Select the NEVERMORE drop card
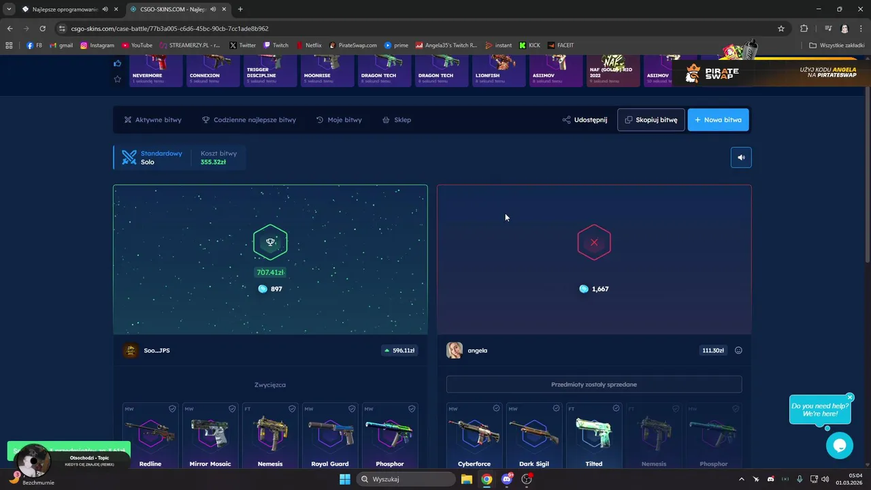 coord(156,71)
